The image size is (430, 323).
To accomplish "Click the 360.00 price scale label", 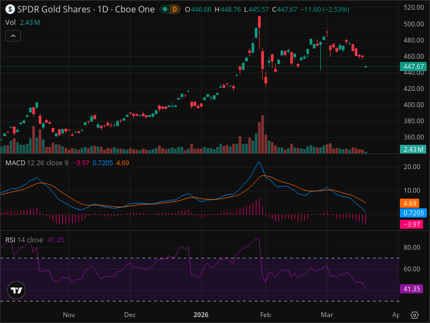I will (x=413, y=137).
